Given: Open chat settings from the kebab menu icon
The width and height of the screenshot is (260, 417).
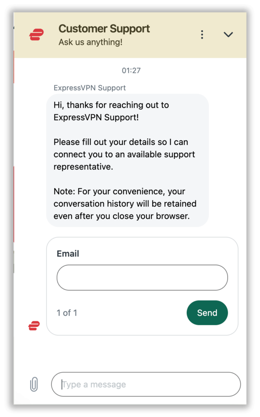Looking at the screenshot, I should pos(202,34).
